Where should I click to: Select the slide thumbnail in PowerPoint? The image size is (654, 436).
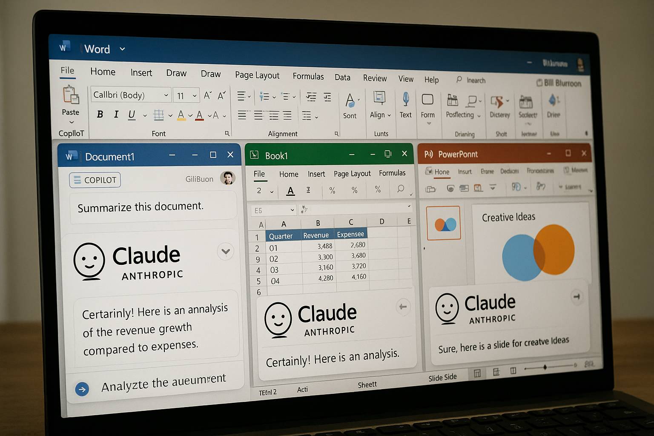coord(443,223)
